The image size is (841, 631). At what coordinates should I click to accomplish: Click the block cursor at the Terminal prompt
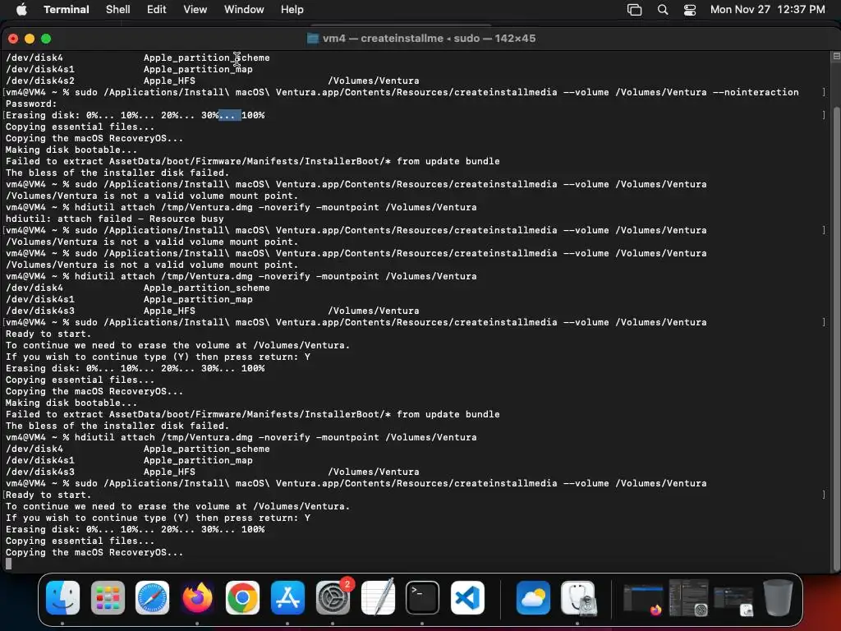point(8,564)
